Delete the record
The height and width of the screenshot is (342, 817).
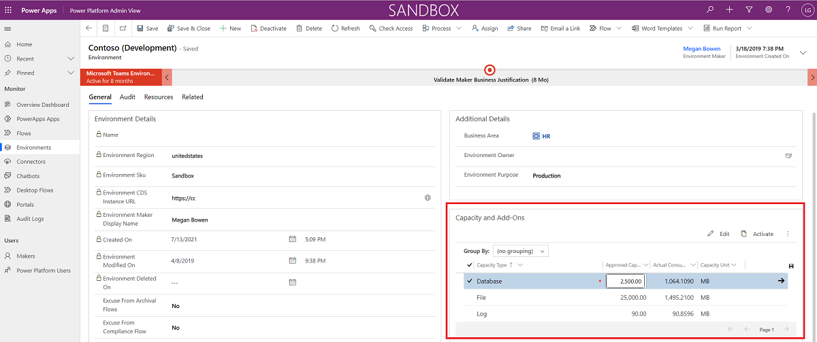(308, 29)
